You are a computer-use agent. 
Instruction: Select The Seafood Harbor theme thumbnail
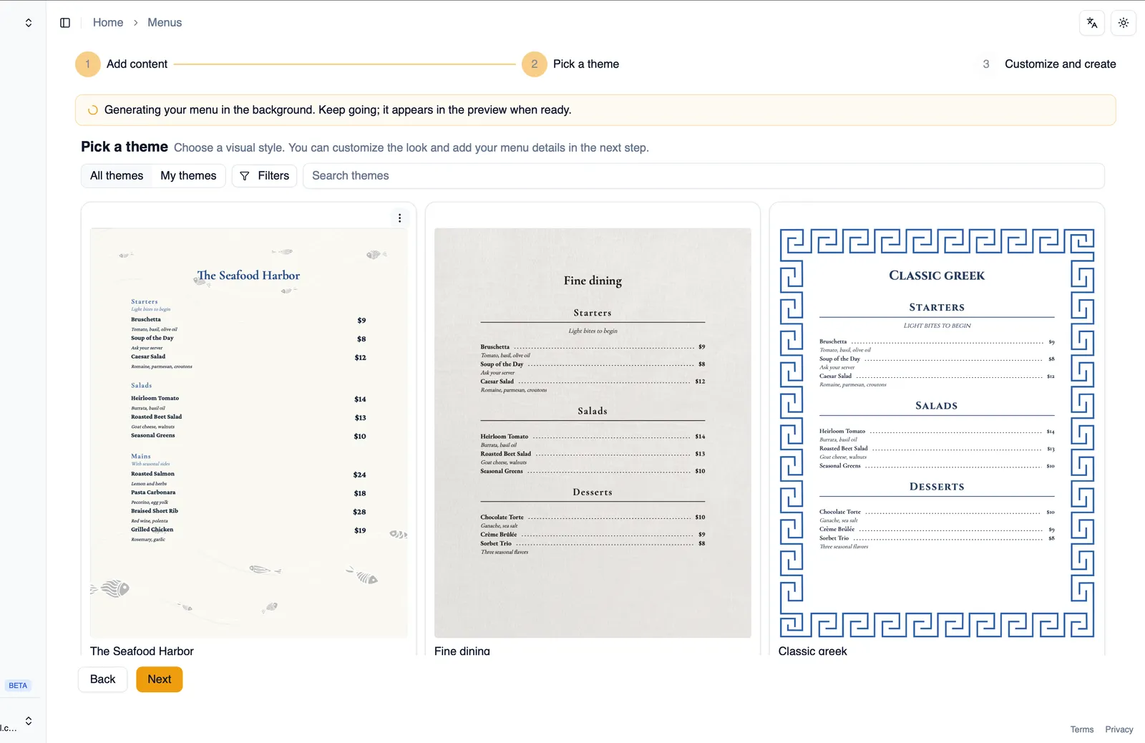point(249,433)
